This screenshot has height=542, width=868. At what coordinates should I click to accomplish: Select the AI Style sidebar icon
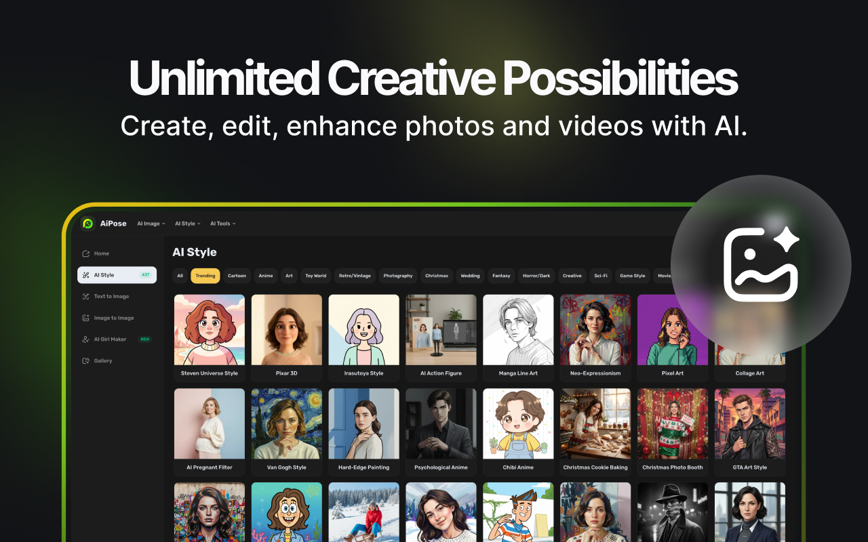tap(85, 275)
